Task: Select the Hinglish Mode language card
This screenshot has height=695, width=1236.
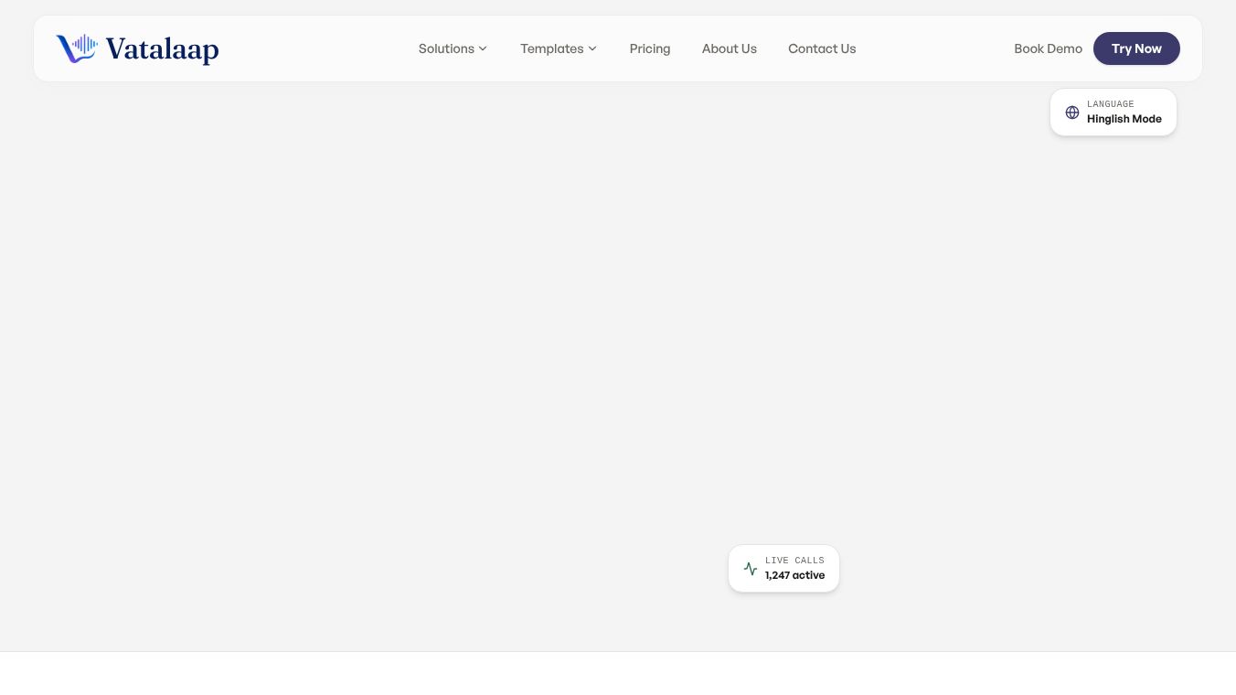Action: tap(1113, 112)
